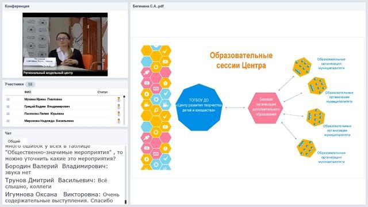Click status icon for Грицай Вадим Владимирович
Screen dimensions: 368x207
click(x=119, y=106)
